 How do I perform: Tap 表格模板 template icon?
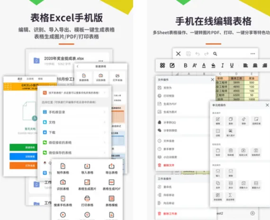pyautogui.click(x=112, y=201)
